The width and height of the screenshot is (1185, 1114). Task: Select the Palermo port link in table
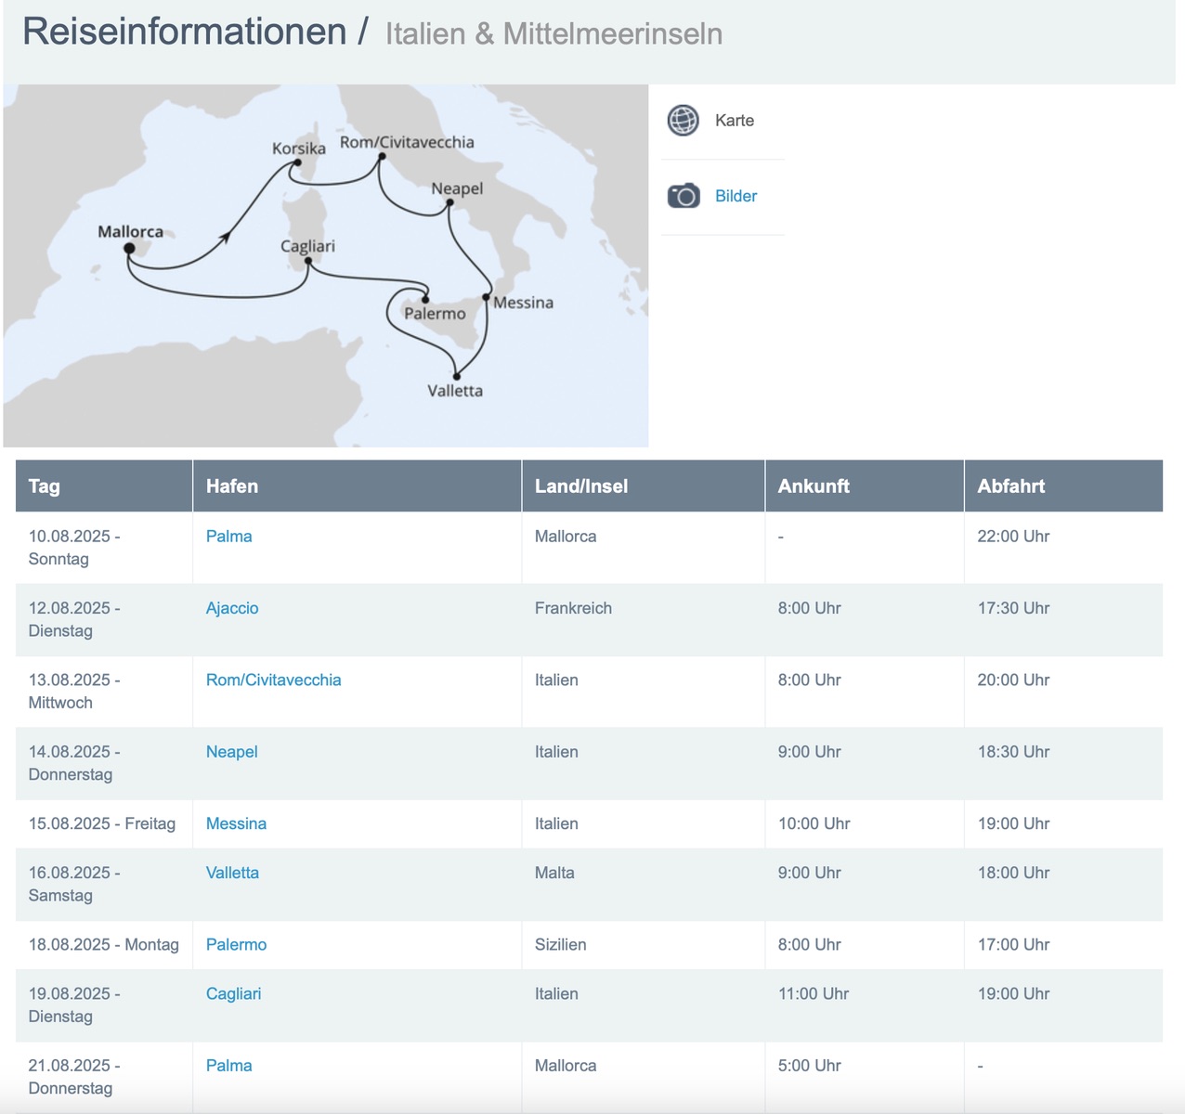(x=236, y=944)
